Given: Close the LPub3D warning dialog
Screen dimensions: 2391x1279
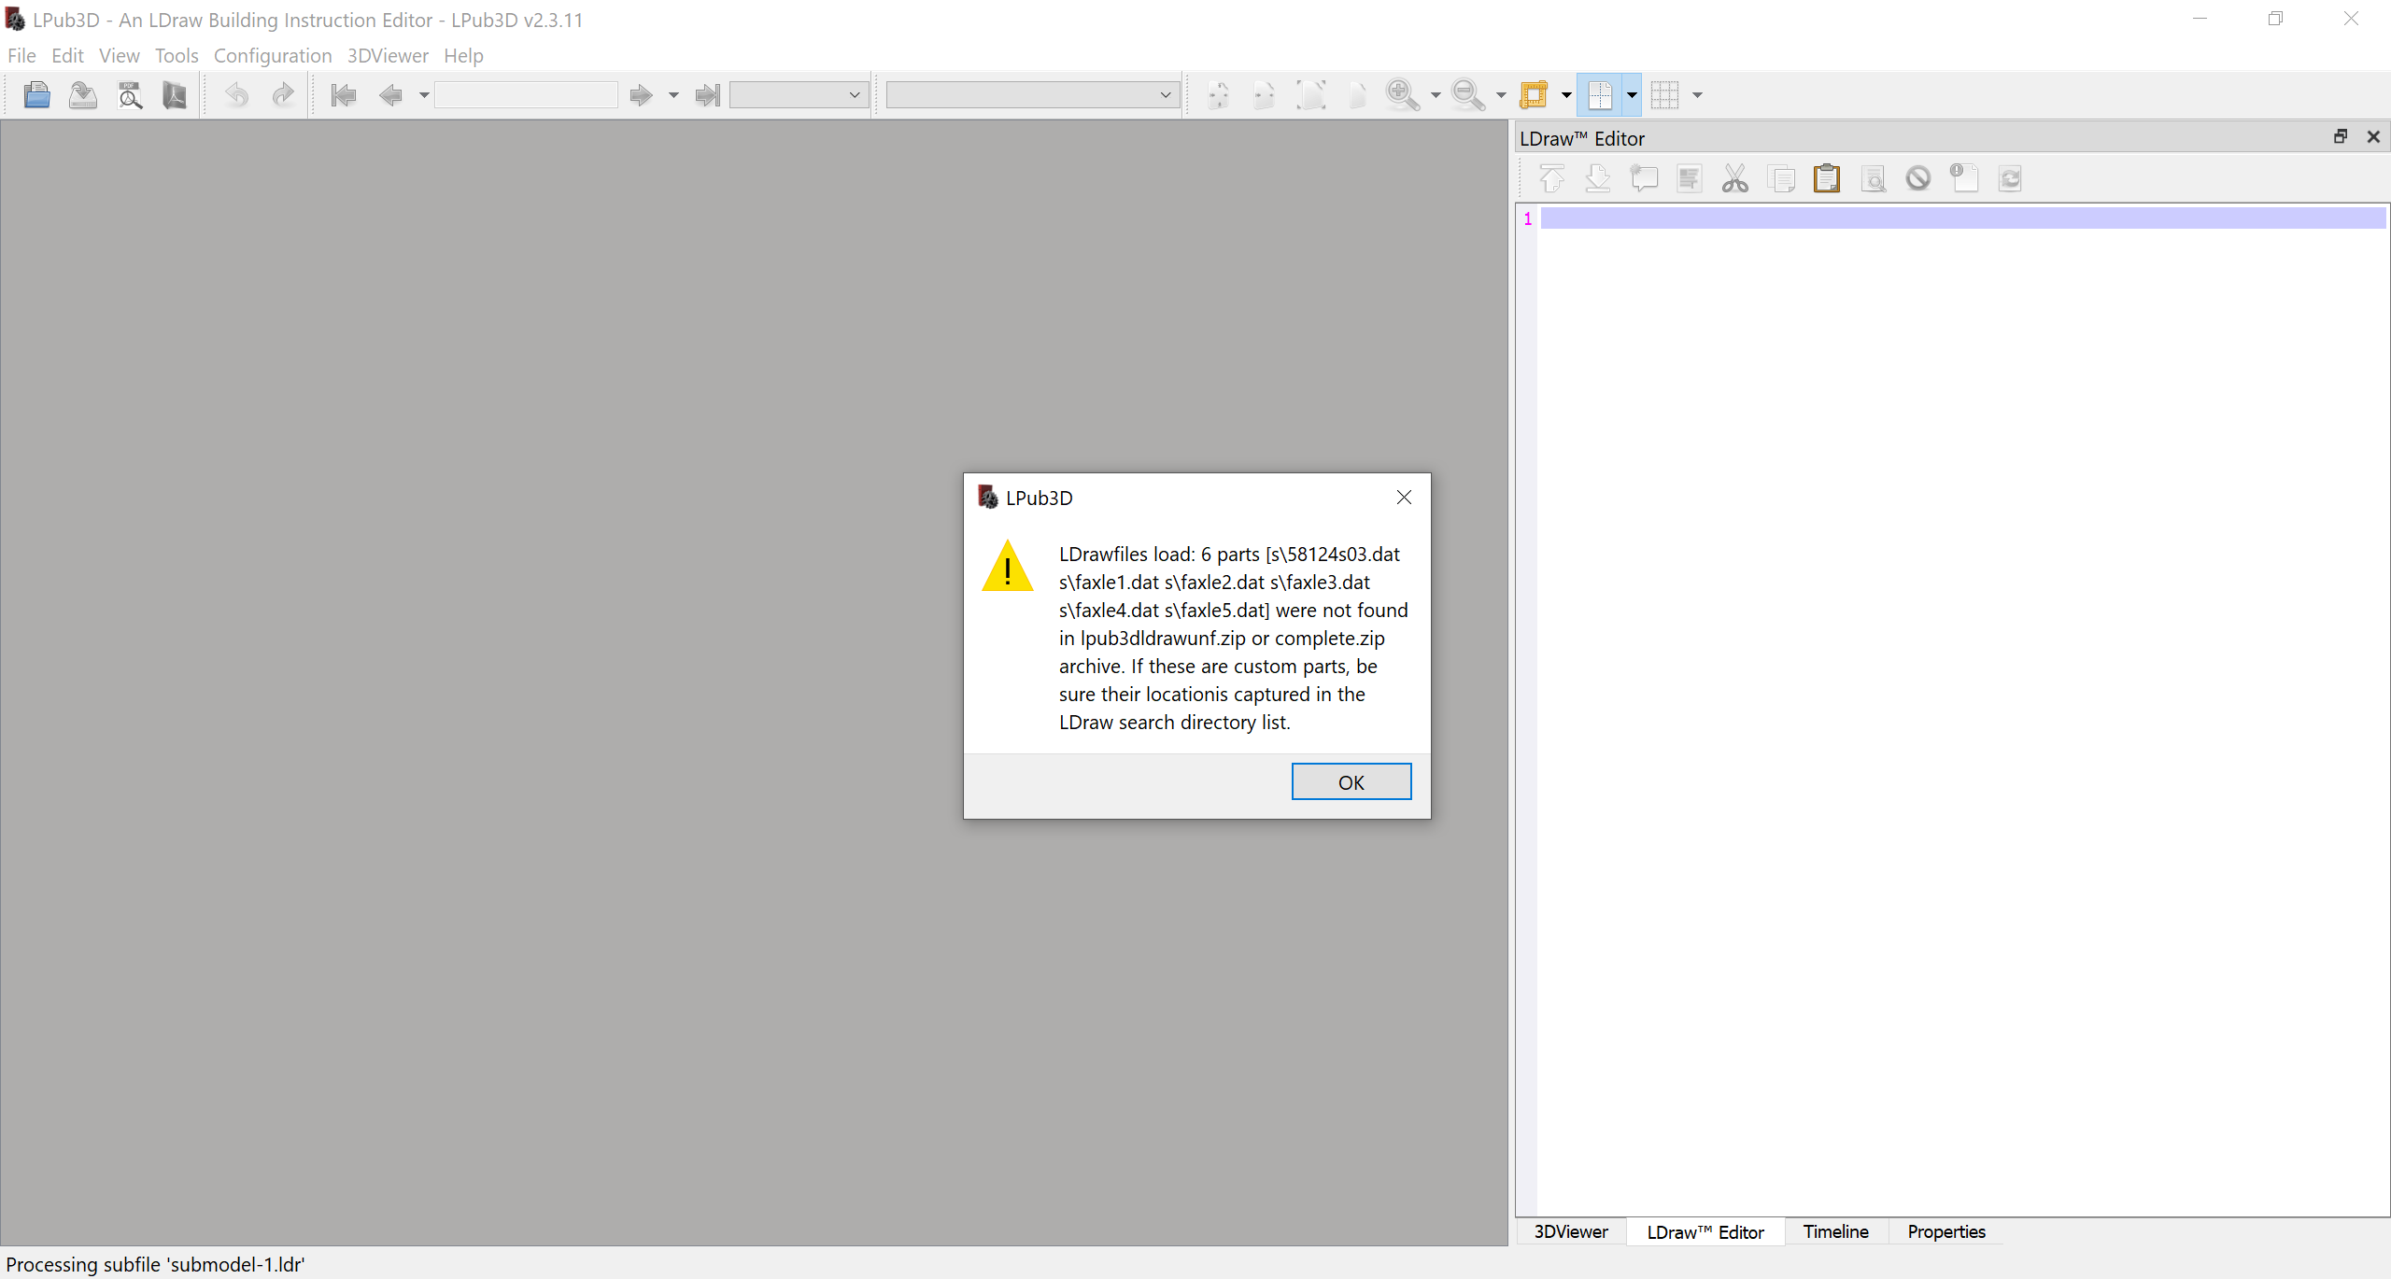Looking at the screenshot, I should [x=1404, y=498].
